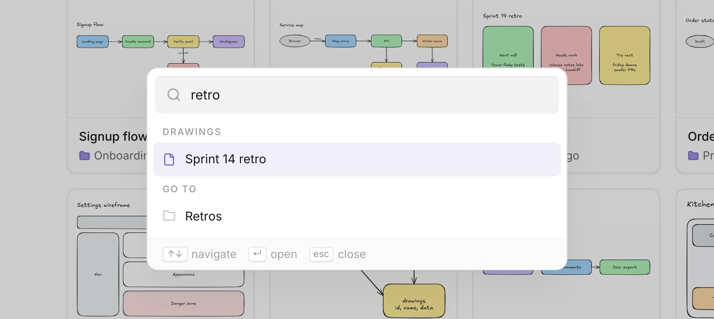Click the search magnifier icon

point(173,95)
